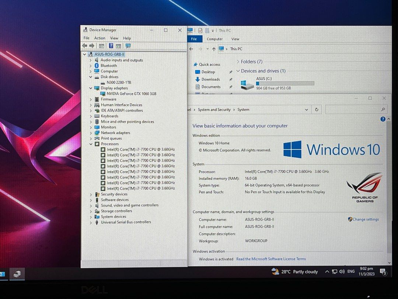The width and height of the screenshot is (398, 299).
Task: Expand the Network adapters node
Action: [x=91, y=133]
